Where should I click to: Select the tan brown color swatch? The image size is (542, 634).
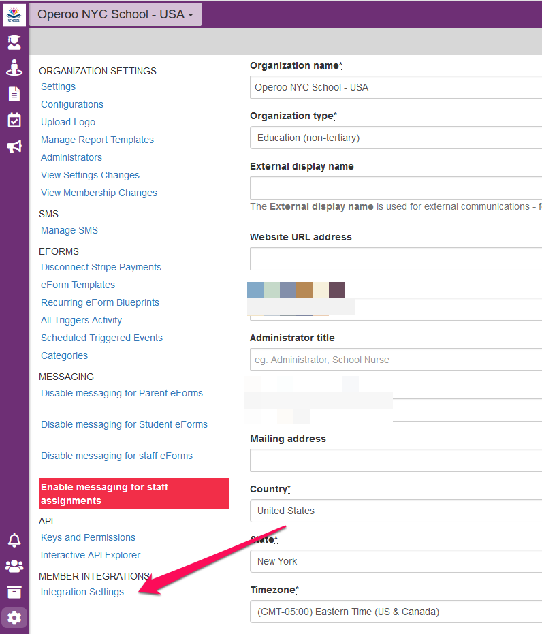click(304, 290)
